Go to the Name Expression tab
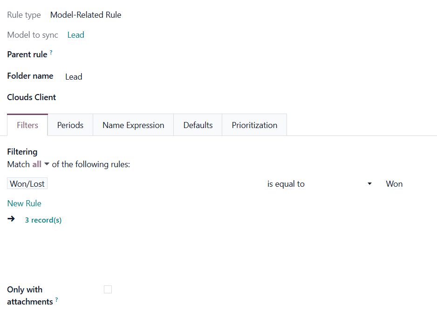This screenshot has height=325, width=437. 133,125
